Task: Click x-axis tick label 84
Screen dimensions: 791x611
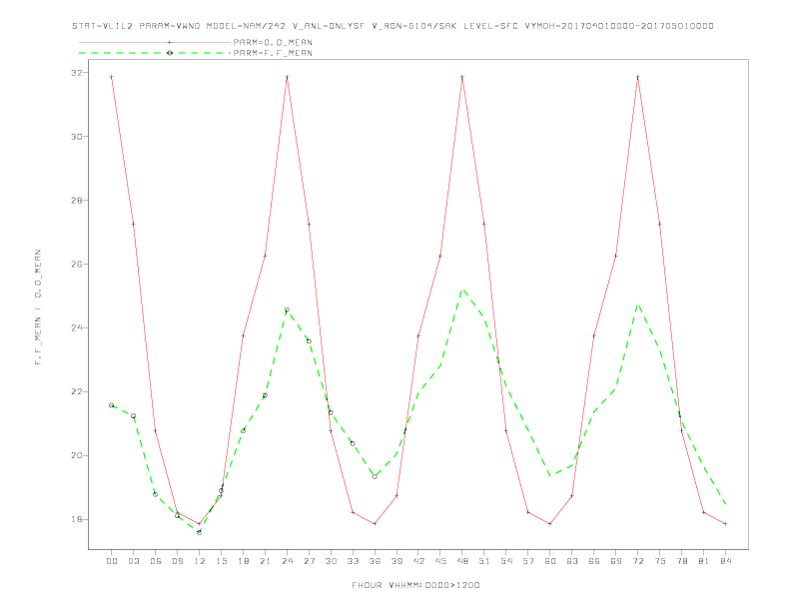Action: [725, 561]
